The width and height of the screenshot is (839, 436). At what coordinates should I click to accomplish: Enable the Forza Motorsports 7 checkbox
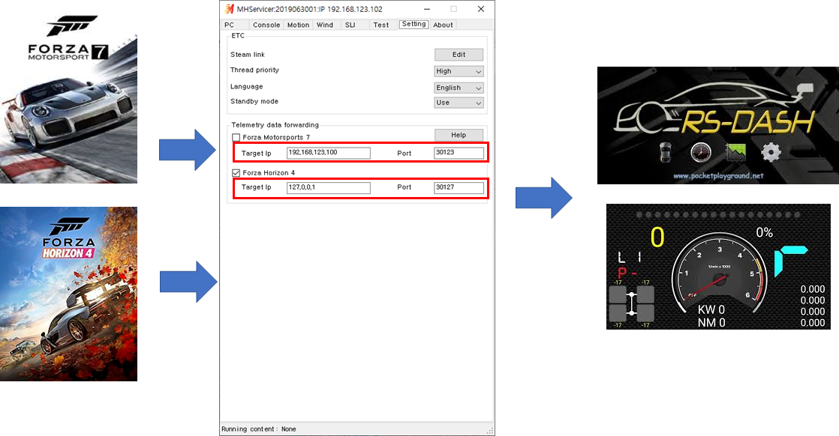[x=236, y=137]
